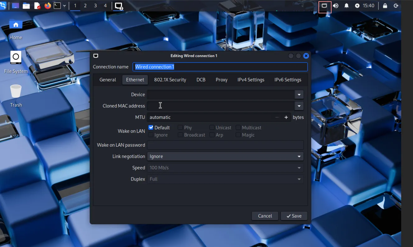Viewport: 413px width, 247px height.
Task: Open the Trash desktop icon
Action: 16,92
